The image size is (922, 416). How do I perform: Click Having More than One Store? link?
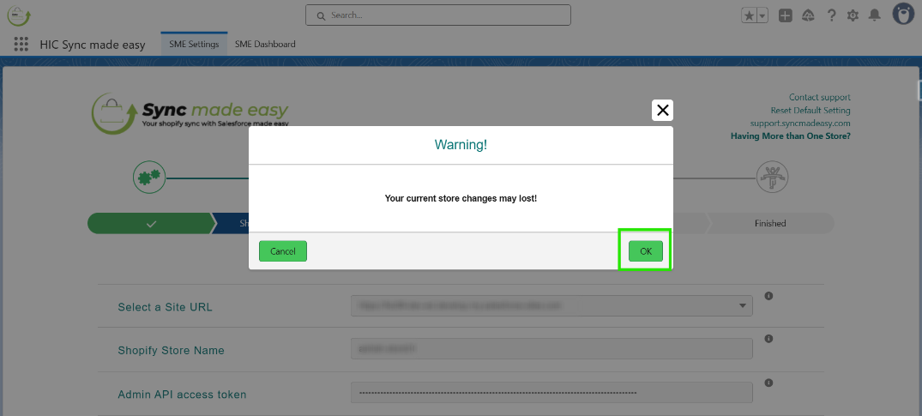[790, 136]
